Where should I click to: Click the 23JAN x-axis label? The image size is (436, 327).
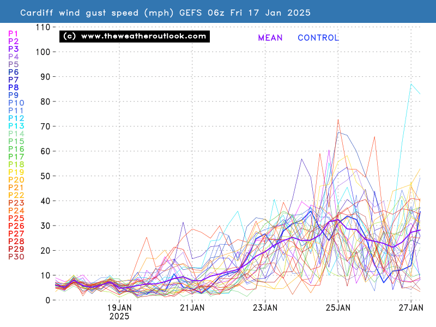(x=265, y=308)
